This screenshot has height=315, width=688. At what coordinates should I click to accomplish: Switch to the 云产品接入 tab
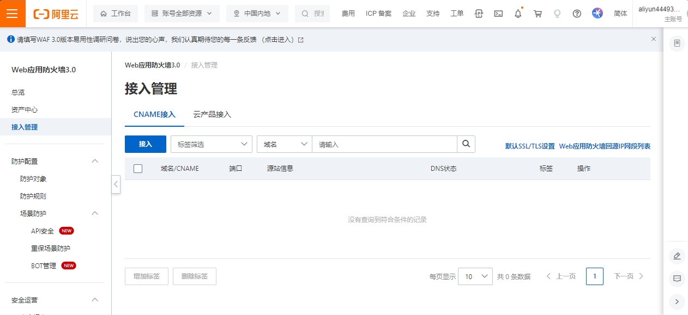212,114
